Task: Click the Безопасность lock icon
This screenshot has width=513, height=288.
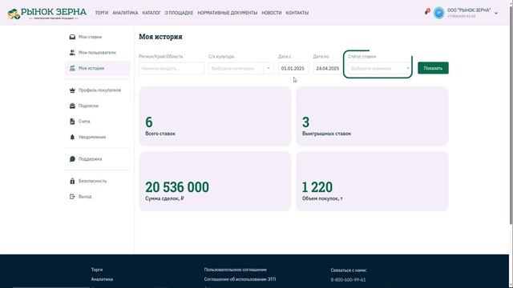Action: [72, 181]
